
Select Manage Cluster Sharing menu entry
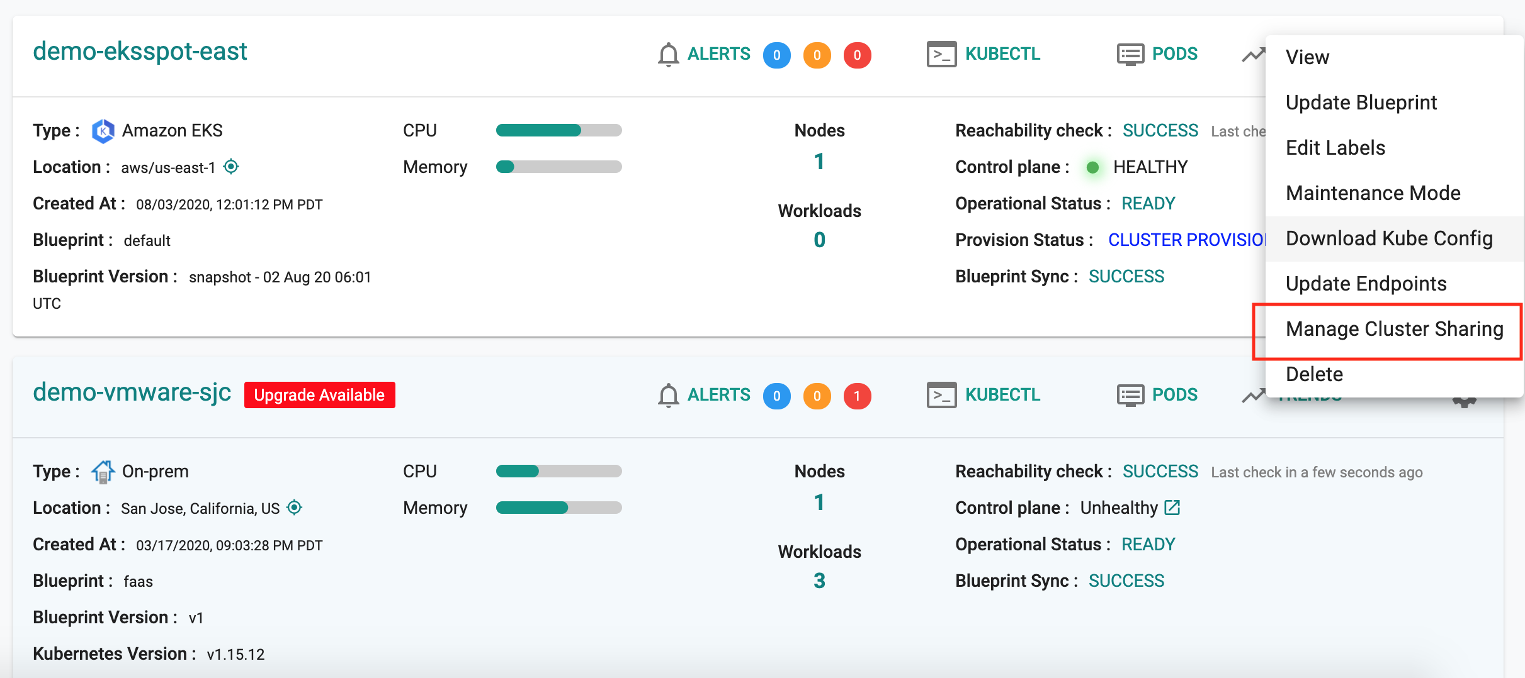point(1395,329)
